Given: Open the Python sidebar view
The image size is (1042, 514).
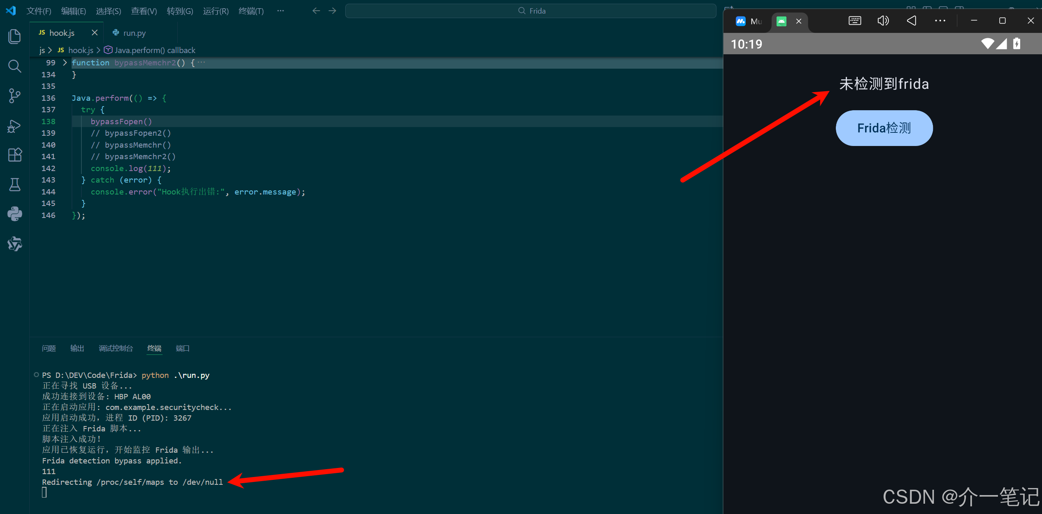Looking at the screenshot, I should click(14, 214).
